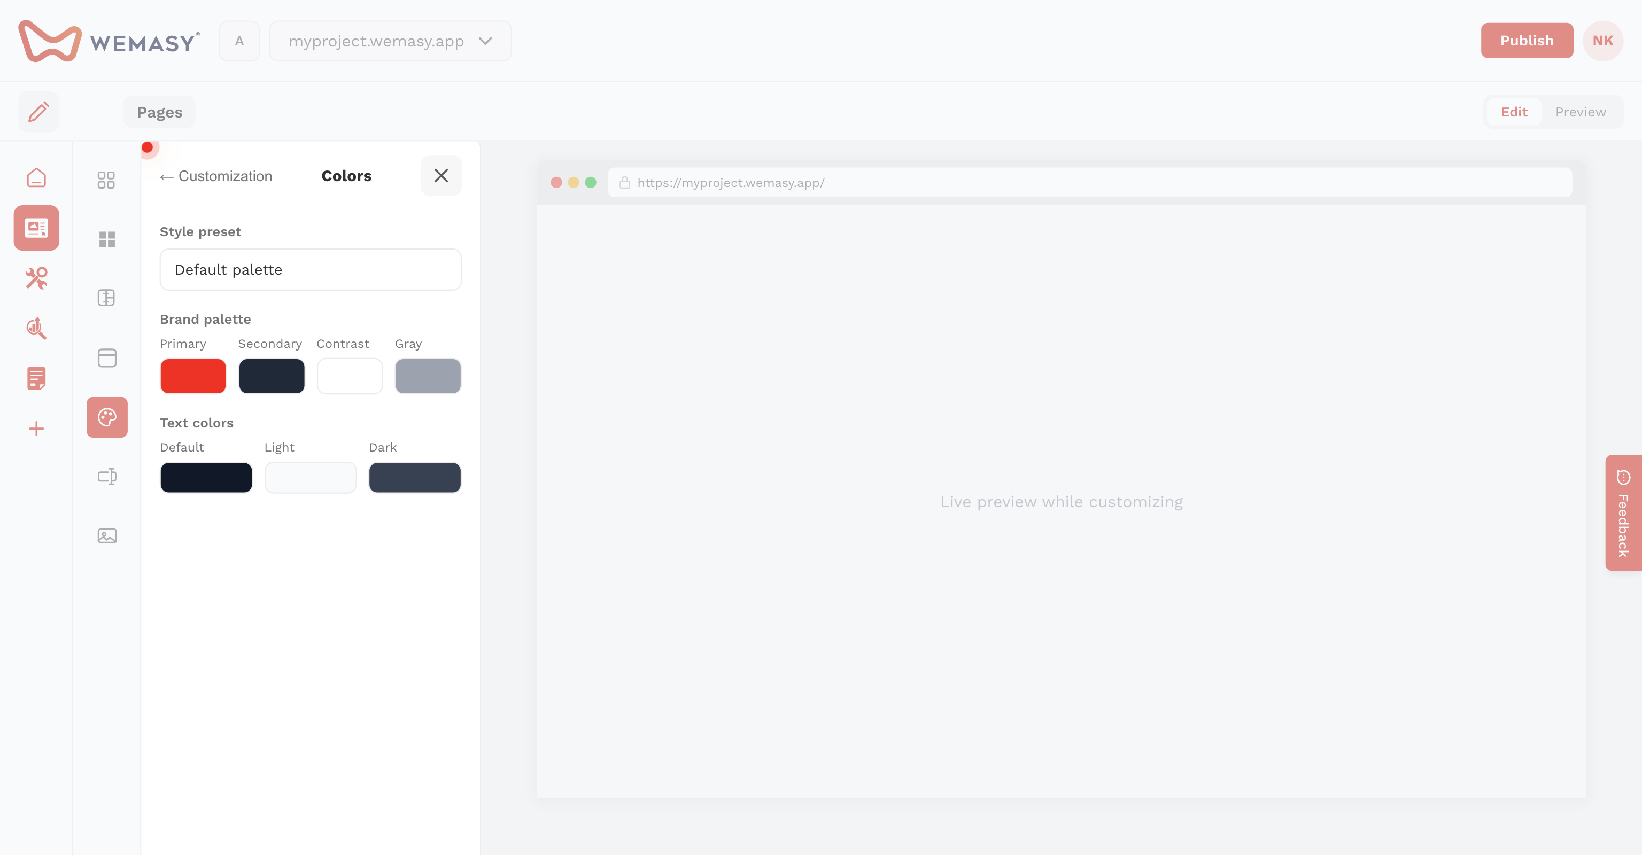Pick the Gray brand swatch
Viewport: 1642px width, 855px height.
point(428,376)
